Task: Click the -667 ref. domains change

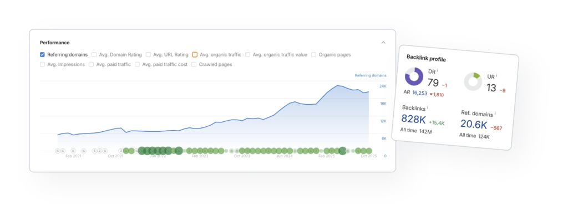Action: tap(496, 128)
